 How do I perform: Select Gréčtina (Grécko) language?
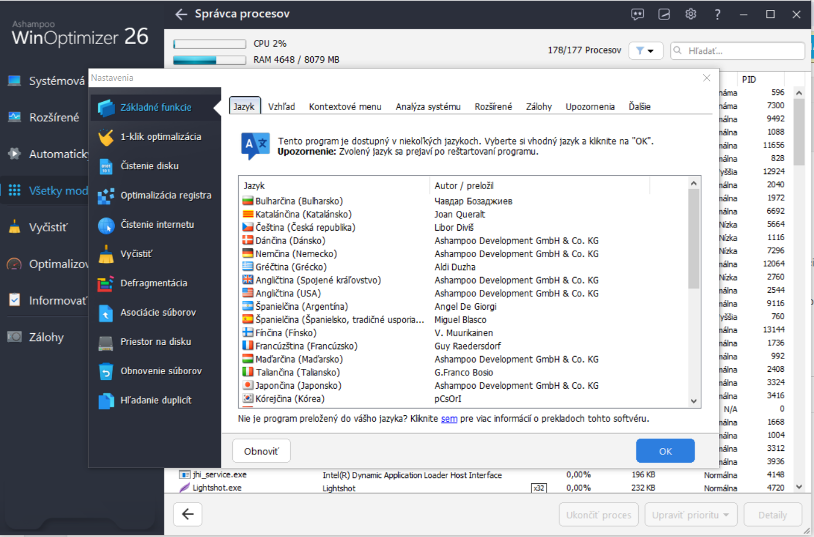tap(463, 267)
